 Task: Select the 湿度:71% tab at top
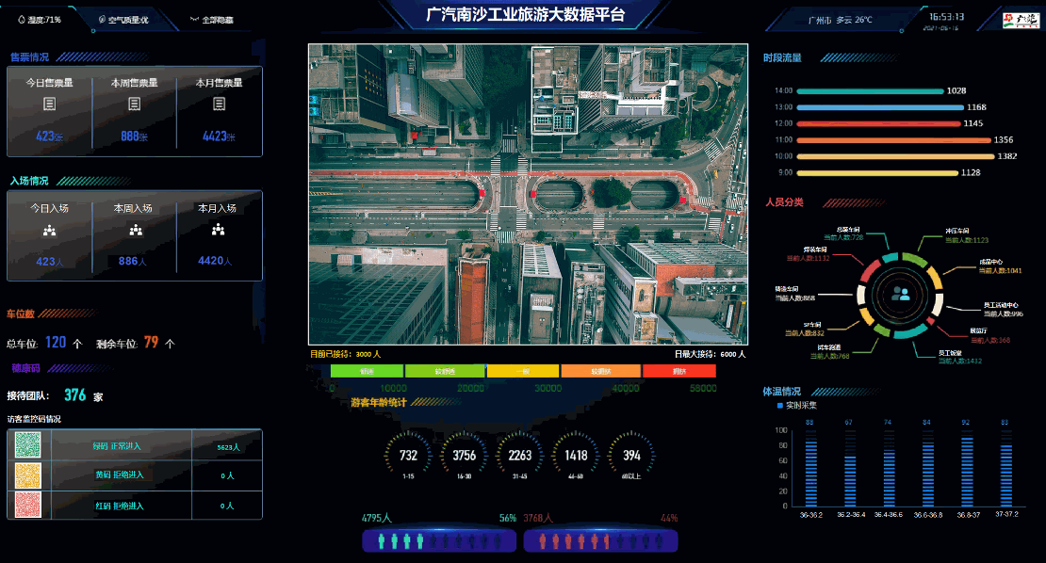coord(39,19)
